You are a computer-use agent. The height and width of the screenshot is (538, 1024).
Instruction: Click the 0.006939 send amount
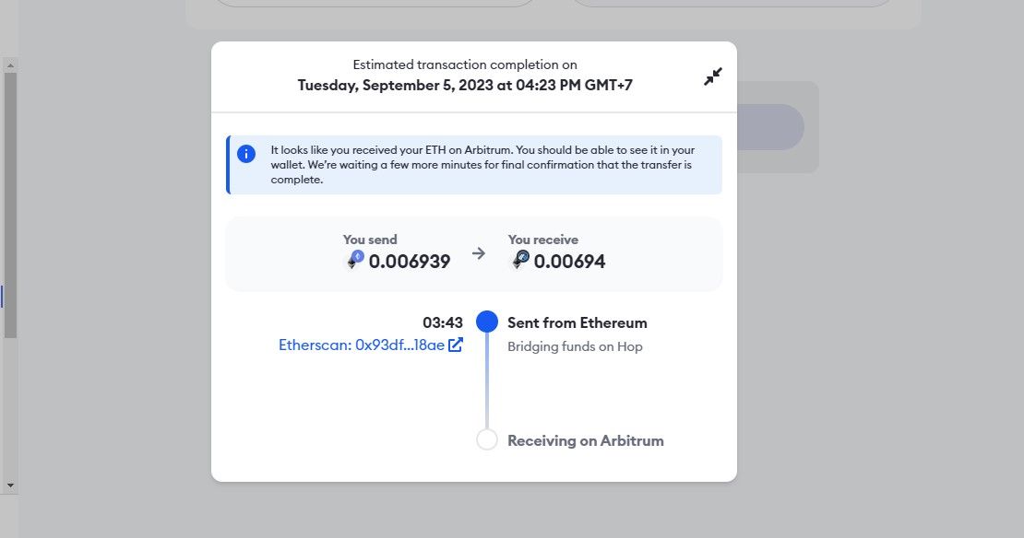click(410, 262)
